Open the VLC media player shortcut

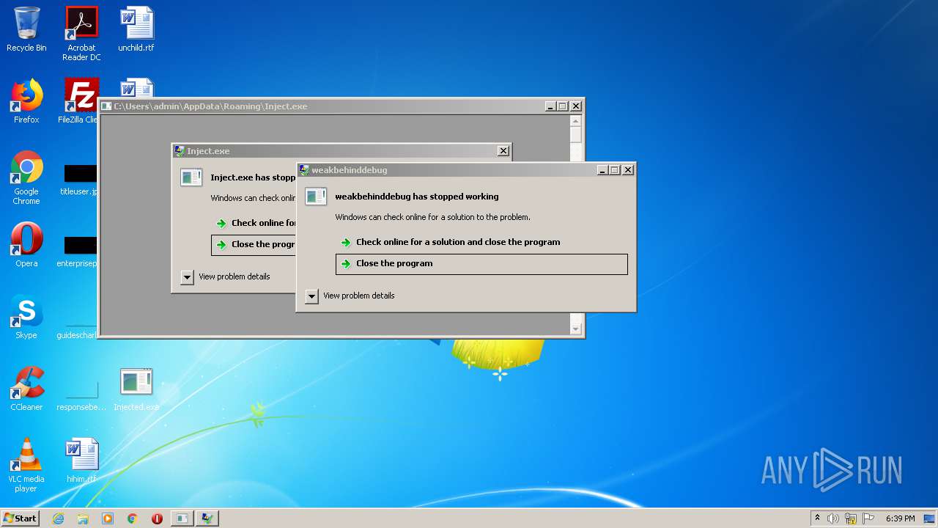click(x=26, y=465)
